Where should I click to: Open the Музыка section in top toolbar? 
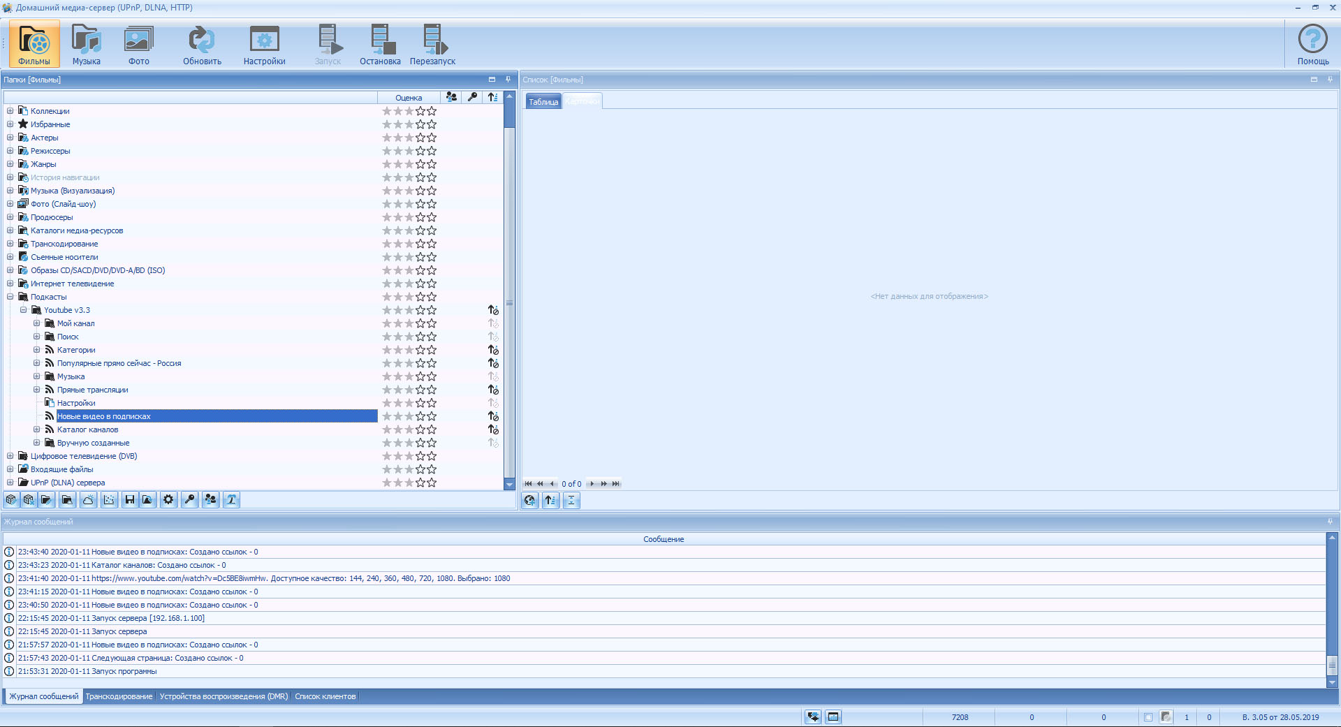pos(87,45)
